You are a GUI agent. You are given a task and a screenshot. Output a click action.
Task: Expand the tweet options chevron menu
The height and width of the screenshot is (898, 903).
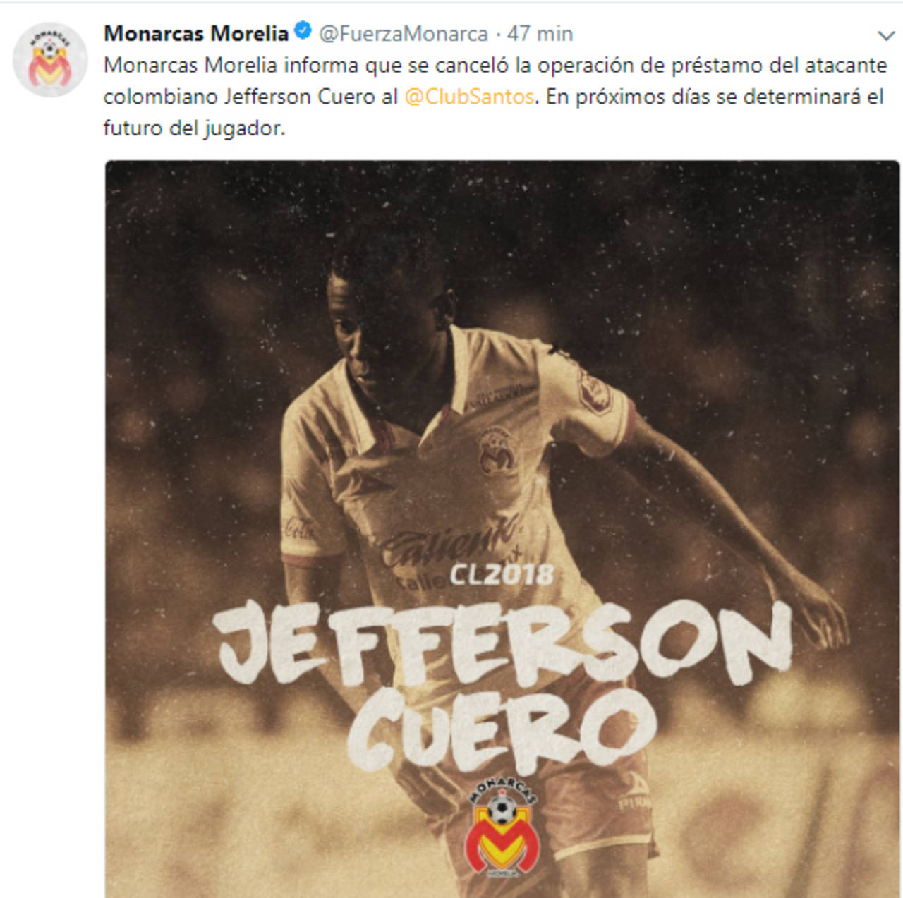(x=885, y=35)
